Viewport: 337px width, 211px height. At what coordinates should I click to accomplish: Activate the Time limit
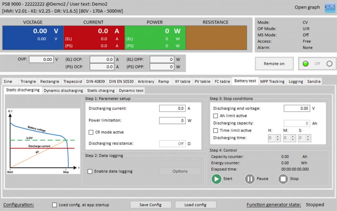(216, 130)
